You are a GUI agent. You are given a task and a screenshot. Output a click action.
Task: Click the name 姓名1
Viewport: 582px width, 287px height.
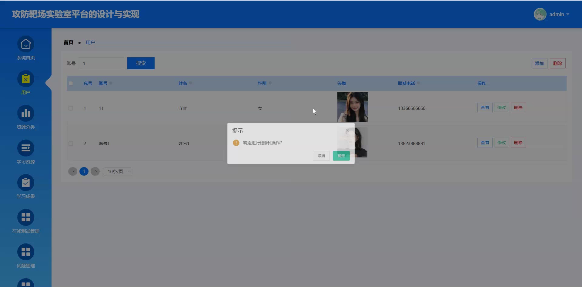184,143
